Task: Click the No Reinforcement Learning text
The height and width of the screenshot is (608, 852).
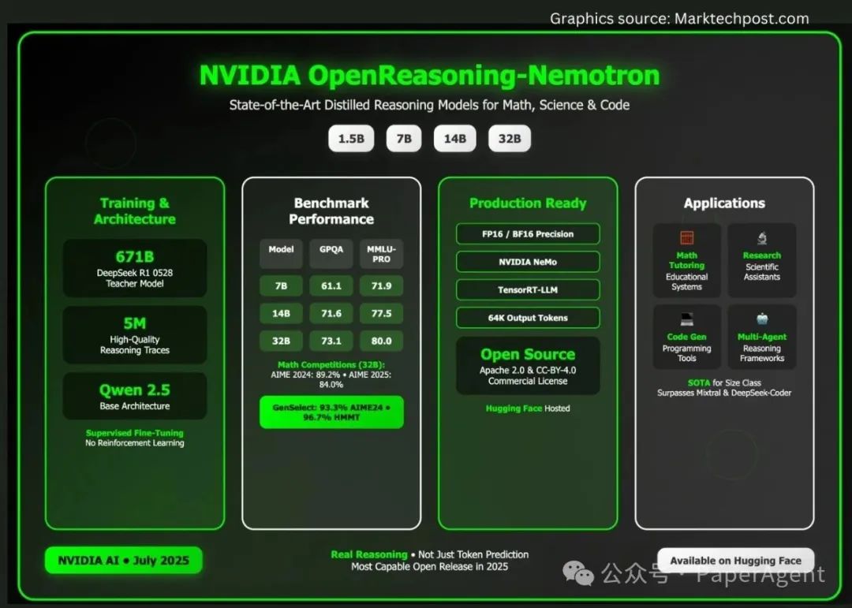Action: pos(135,443)
